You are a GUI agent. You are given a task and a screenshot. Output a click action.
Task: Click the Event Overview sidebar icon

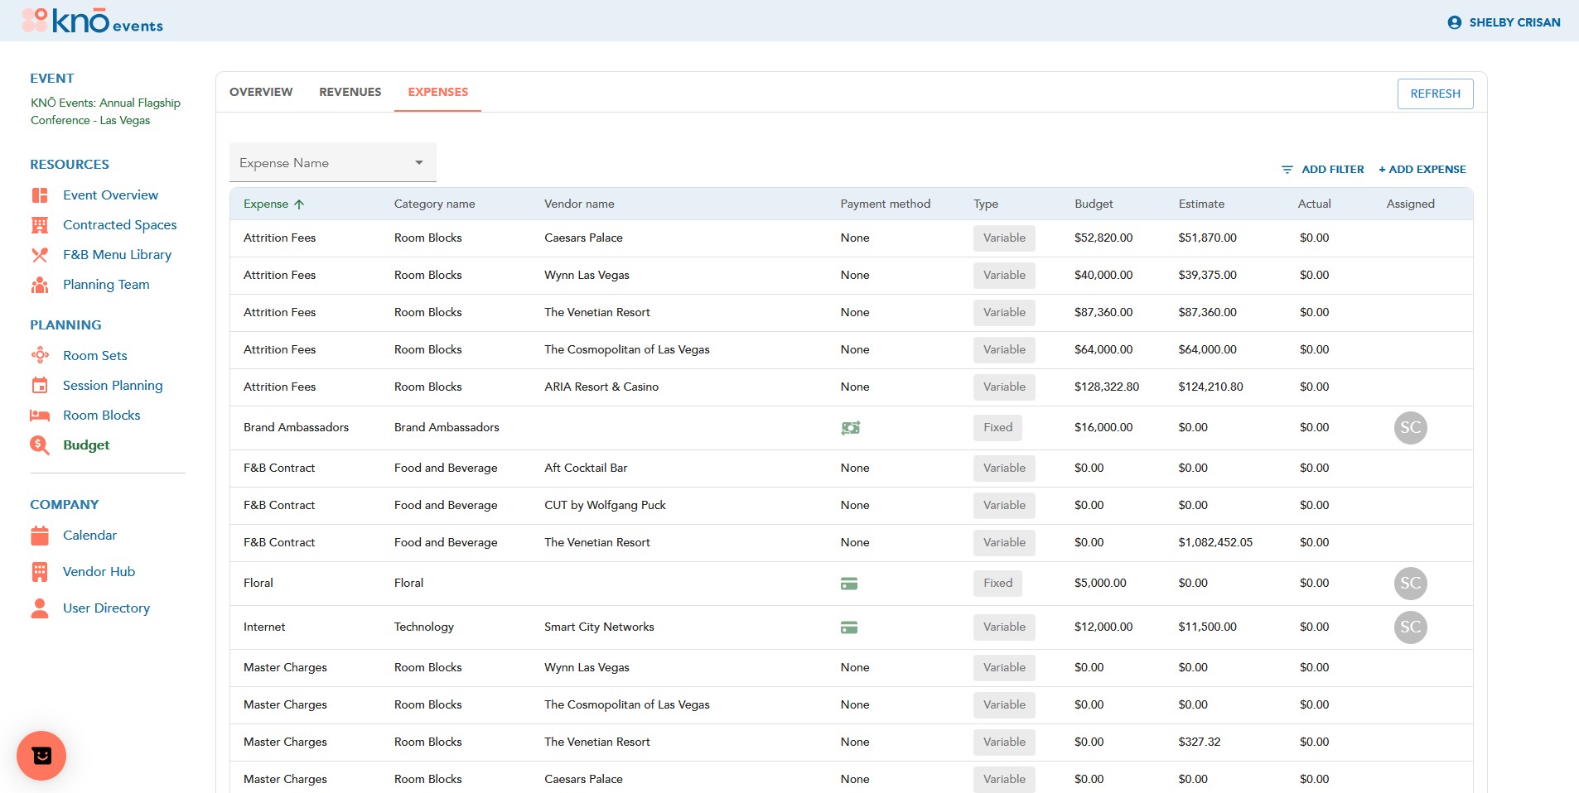pyautogui.click(x=40, y=195)
